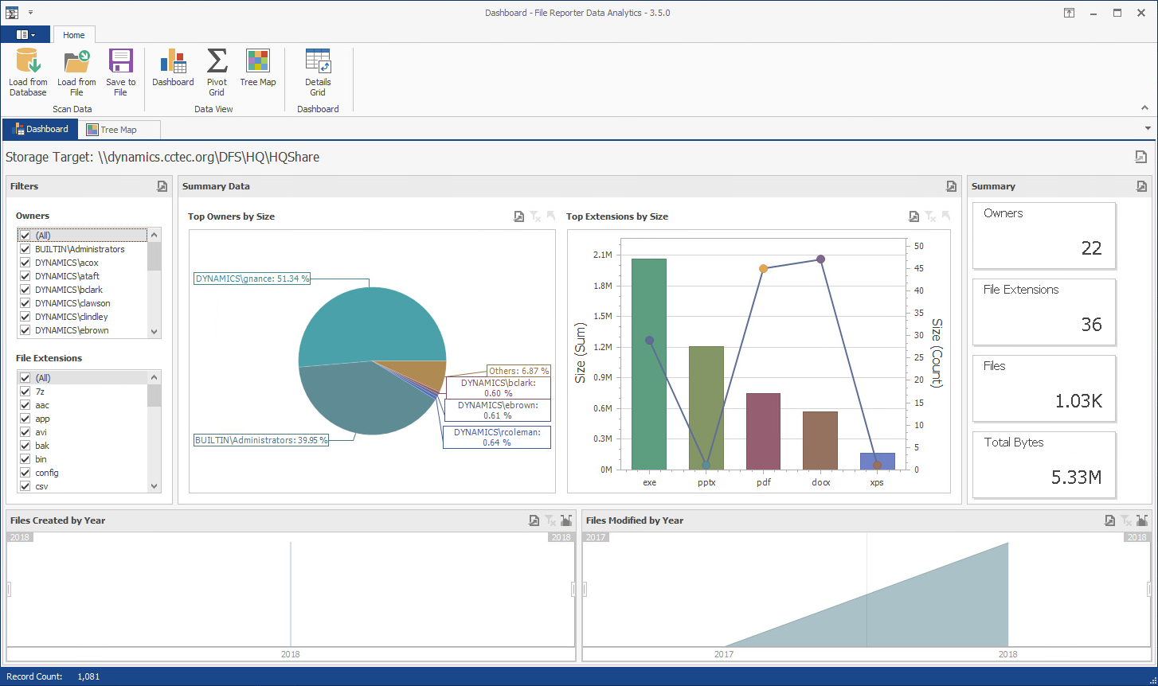Toggle the 7z file extension checkbox
Image resolution: width=1158 pixels, height=686 pixels.
pos(25,392)
